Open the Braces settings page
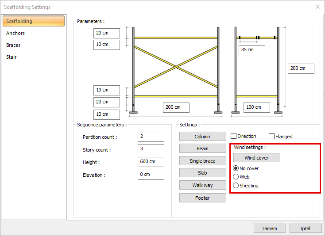 13,45
